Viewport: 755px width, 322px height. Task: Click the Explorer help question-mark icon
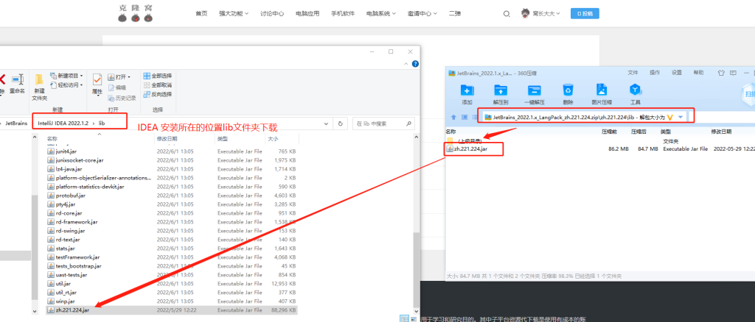[x=415, y=64]
